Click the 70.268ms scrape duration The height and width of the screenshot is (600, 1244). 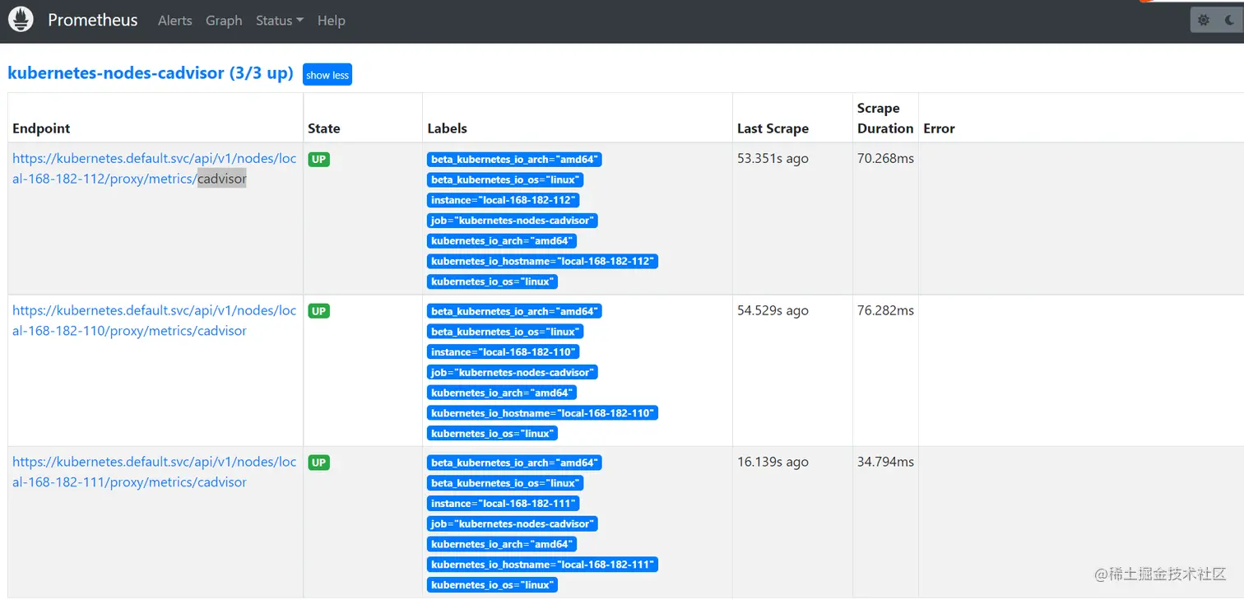(x=885, y=159)
